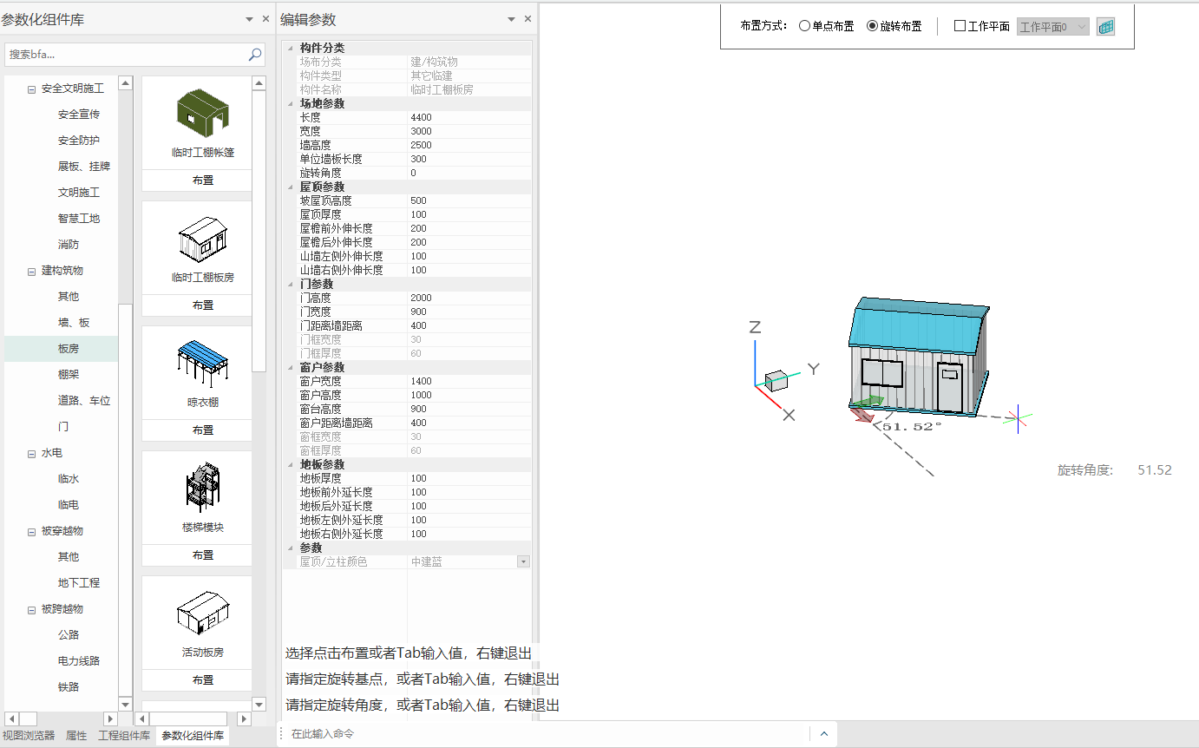Image resolution: width=1199 pixels, height=748 pixels.
Task: Open the 屋顶/立柱颜色 color dropdown
Action: pyautogui.click(x=523, y=562)
